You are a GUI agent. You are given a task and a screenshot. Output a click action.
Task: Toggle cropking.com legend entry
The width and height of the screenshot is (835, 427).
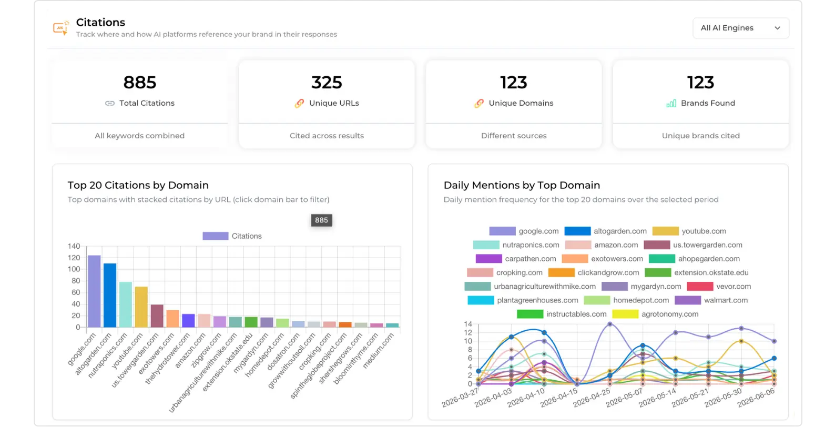pyautogui.click(x=505, y=272)
